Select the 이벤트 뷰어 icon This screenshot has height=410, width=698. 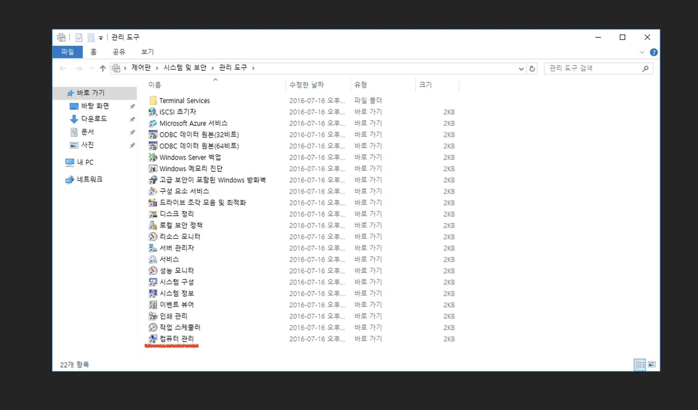pyautogui.click(x=153, y=305)
